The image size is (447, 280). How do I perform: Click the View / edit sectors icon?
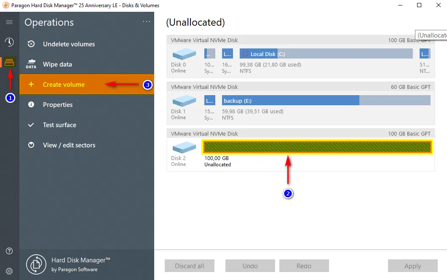click(31, 145)
